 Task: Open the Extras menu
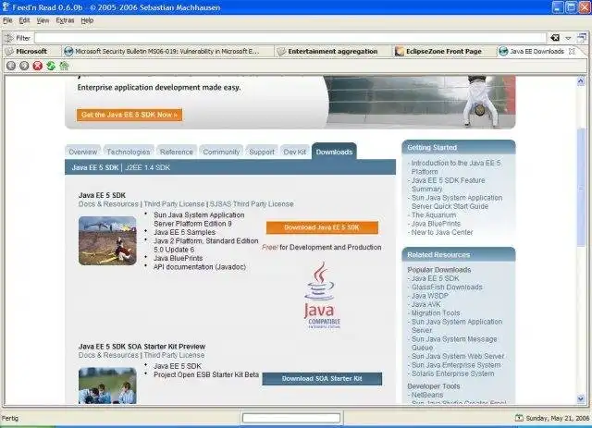pos(65,20)
